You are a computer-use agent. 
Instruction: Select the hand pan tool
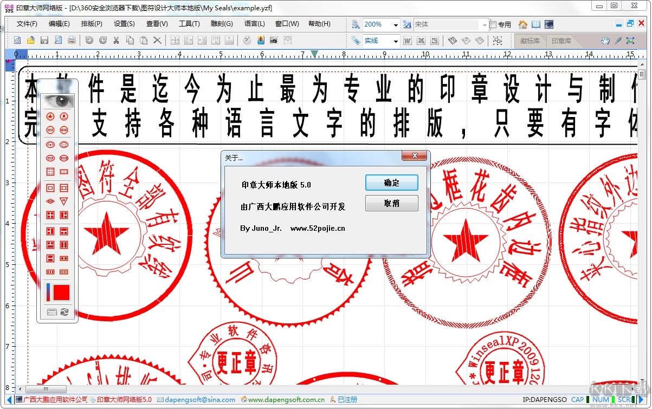point(605,41)
